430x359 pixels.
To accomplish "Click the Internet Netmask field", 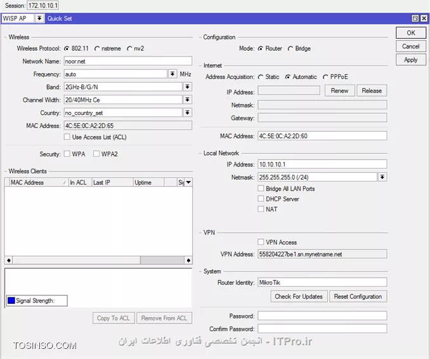I will pos(322,105).
